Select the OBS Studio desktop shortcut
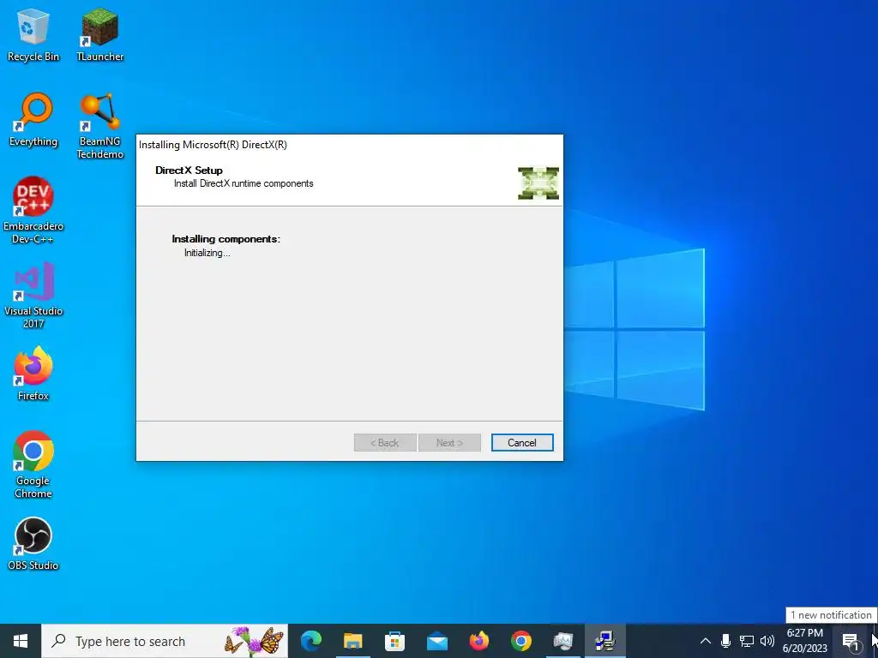 tap(33, 544)
